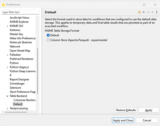This screenshot has width=160, height=126.
Task: Open Report Designer preferences
Action: pyautogui.click(x=19, y=79)
